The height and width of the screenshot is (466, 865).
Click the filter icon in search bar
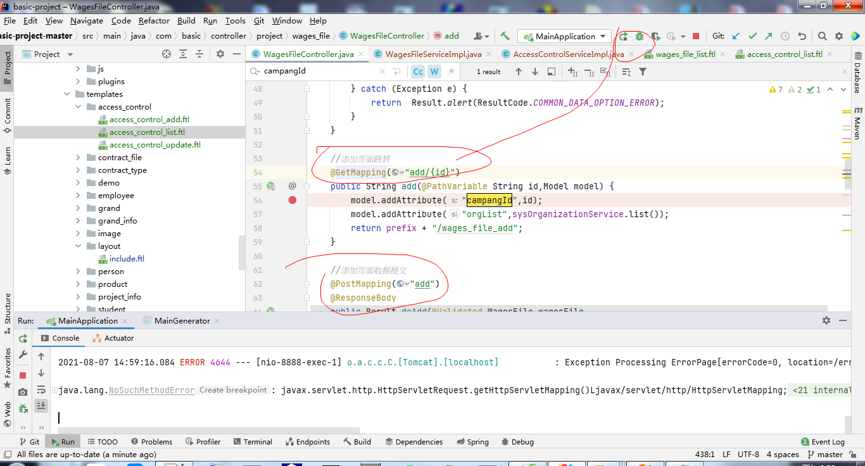(643, 72)
